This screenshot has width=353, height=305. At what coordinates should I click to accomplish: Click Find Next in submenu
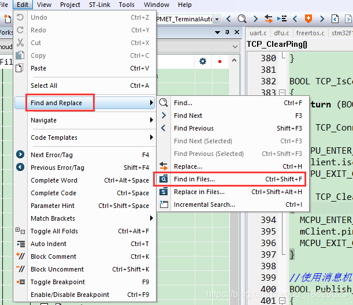[233, 116]
